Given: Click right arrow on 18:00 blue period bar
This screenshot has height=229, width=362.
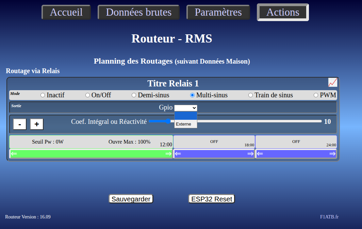Looking at the screenshot, I should [x=250, y=154].
